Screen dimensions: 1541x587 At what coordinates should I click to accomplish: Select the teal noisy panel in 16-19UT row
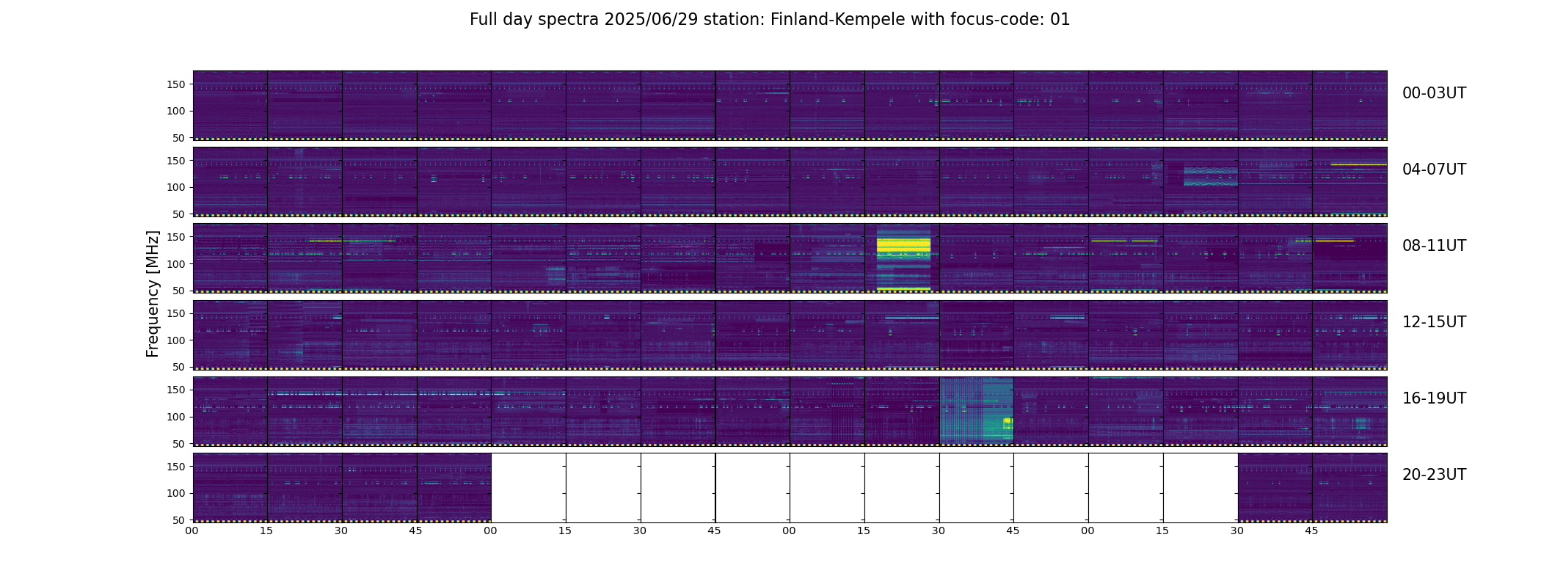pyautogui.click(x=977, y=410)
